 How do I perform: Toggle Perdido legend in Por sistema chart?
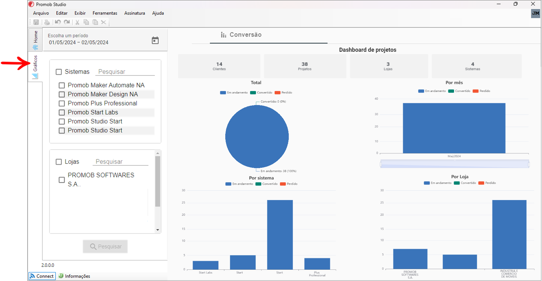coord(289,184)
